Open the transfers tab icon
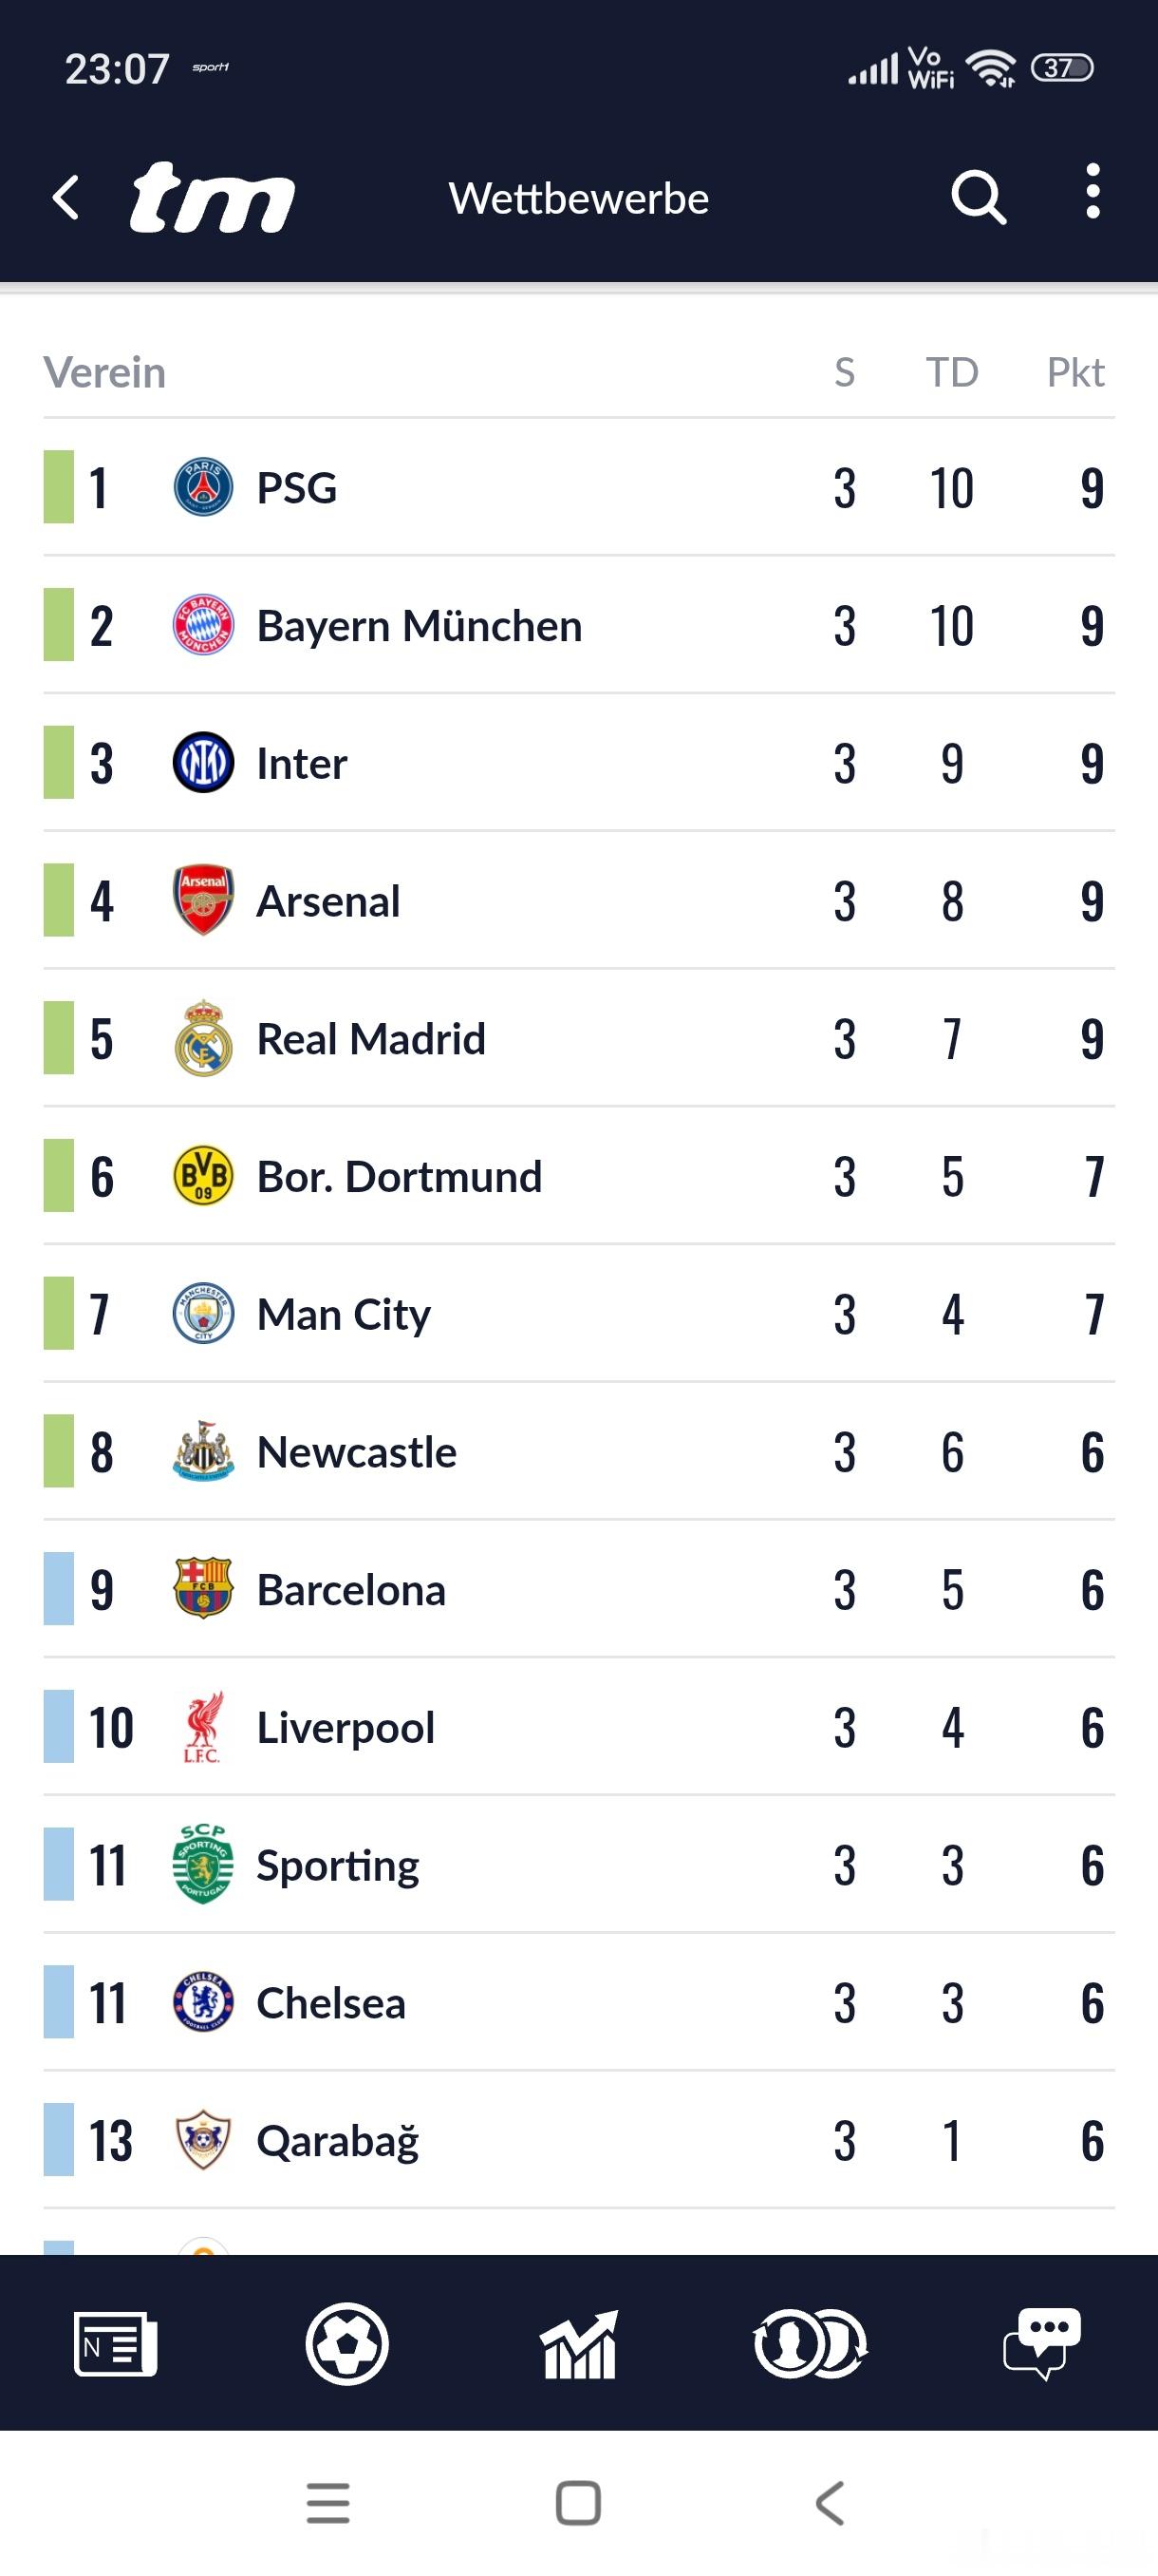 (811, 2343)
